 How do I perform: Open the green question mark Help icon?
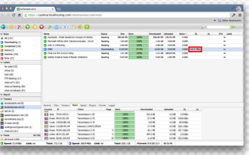tap(87, 27)
